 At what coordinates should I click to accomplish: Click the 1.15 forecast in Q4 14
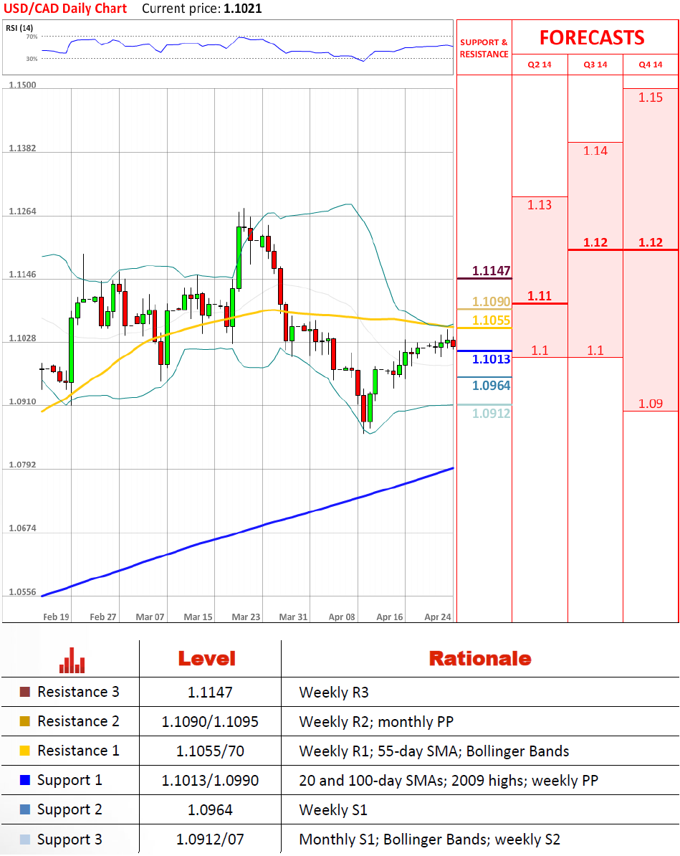651,98
